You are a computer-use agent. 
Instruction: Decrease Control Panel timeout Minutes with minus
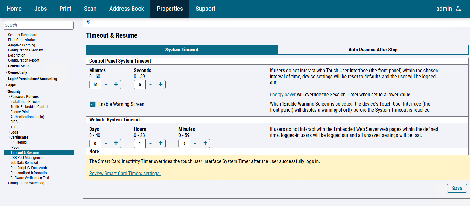[106, 85]
